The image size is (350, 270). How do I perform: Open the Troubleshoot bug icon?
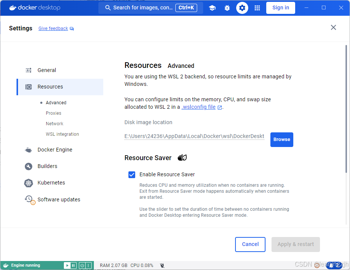point(227,8)
